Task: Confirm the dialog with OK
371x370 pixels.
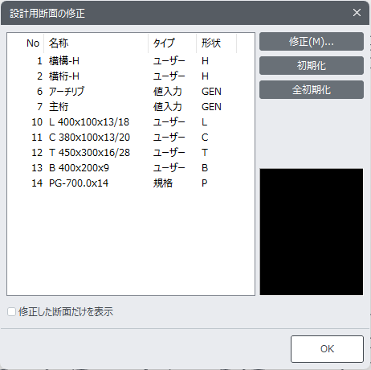Action: click(x=327, y=349)
